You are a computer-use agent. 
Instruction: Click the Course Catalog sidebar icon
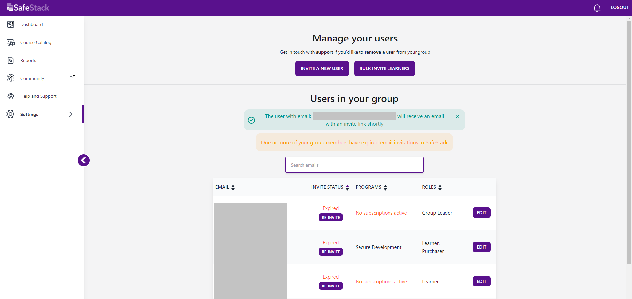tap(11, 42)
